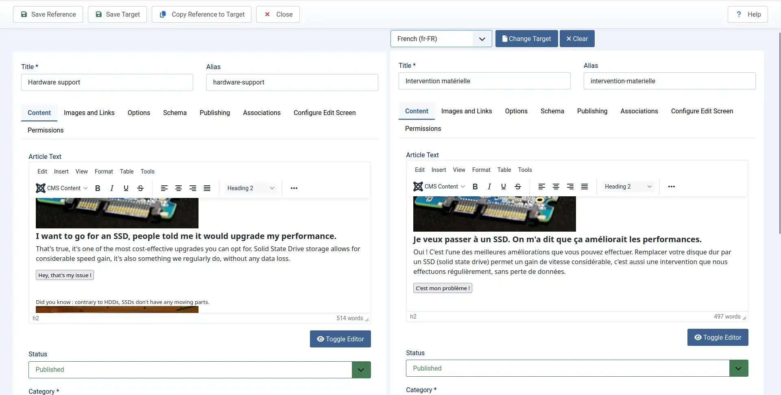Viewport: 781px width, 395px height.
Task: Click Copy Reference to Target button
Action: (201, 14)
